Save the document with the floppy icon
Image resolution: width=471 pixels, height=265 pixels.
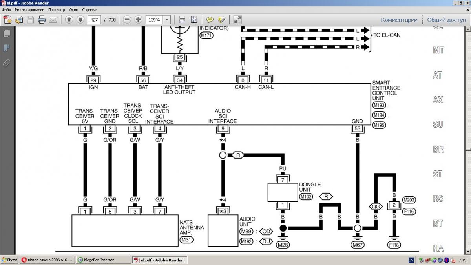(x=30, y=20)
